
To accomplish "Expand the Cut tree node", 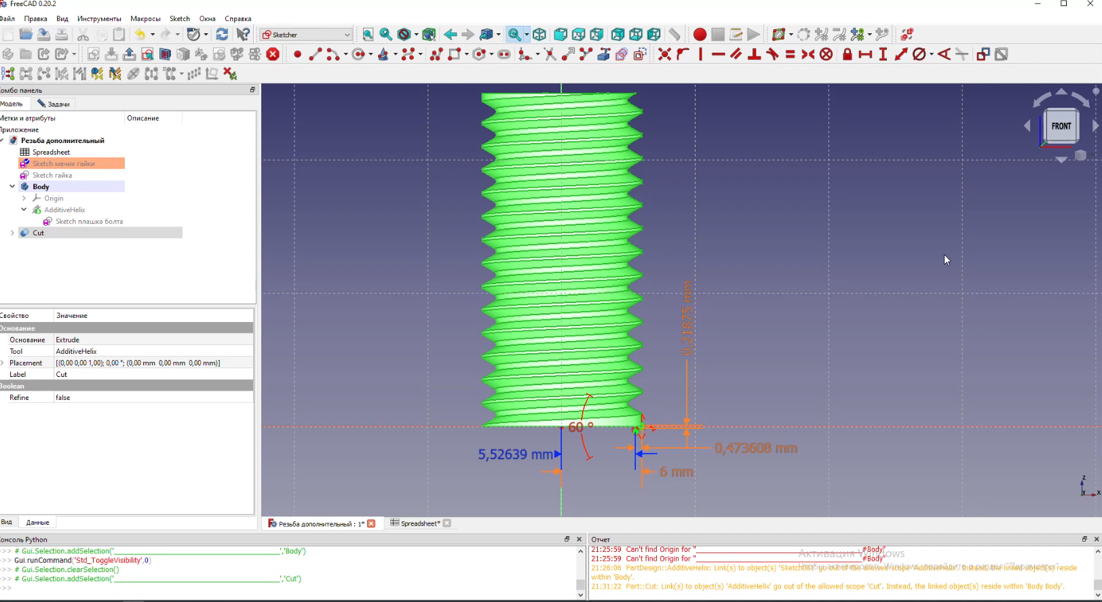I will tap(12, 233).
